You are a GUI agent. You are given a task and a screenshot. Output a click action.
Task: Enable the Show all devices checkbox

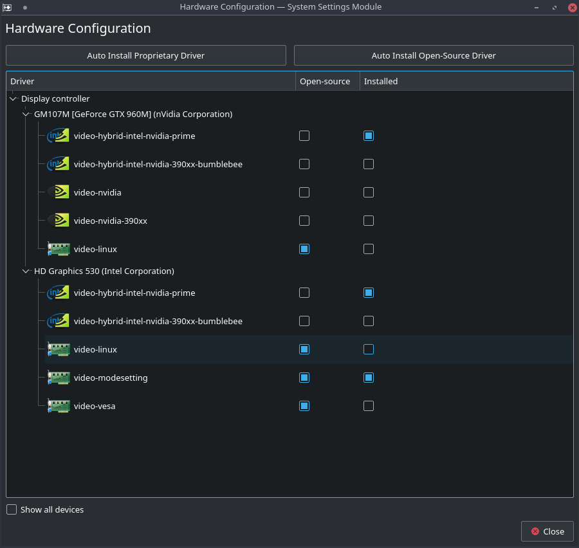click(12, 509)
